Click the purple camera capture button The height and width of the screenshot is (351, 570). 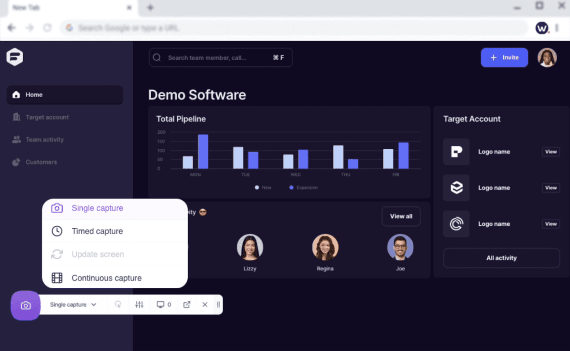[x=25, y=305]
